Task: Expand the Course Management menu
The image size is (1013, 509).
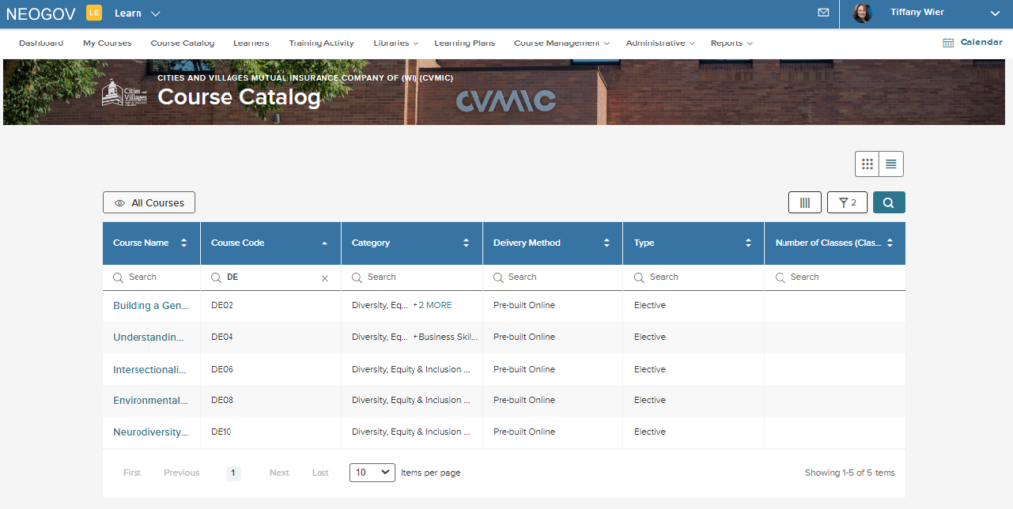Action: (562, 43)
